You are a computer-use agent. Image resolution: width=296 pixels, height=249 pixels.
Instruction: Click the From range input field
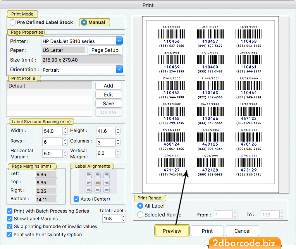coord(223,215)
